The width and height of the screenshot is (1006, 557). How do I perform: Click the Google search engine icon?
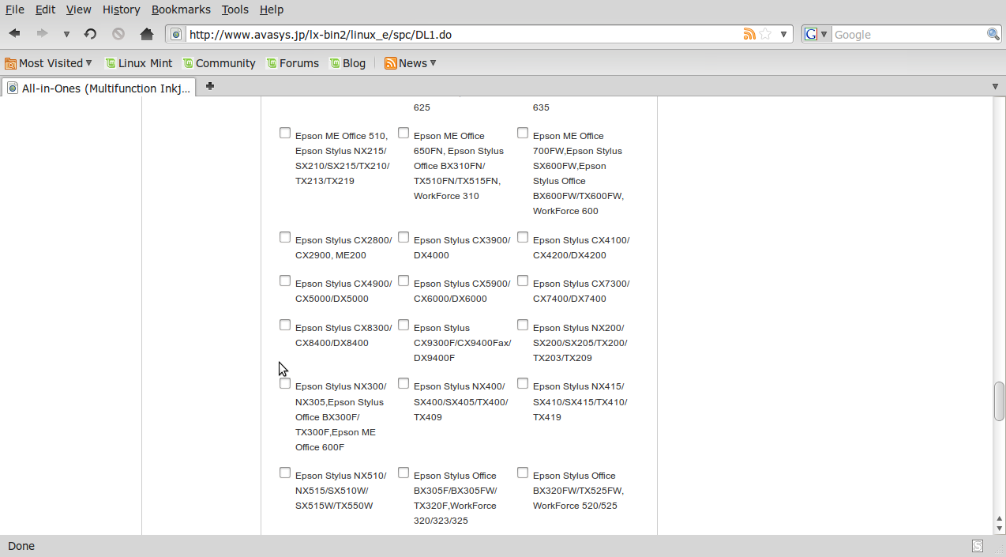pyautogui.click(x=811, y=34)
